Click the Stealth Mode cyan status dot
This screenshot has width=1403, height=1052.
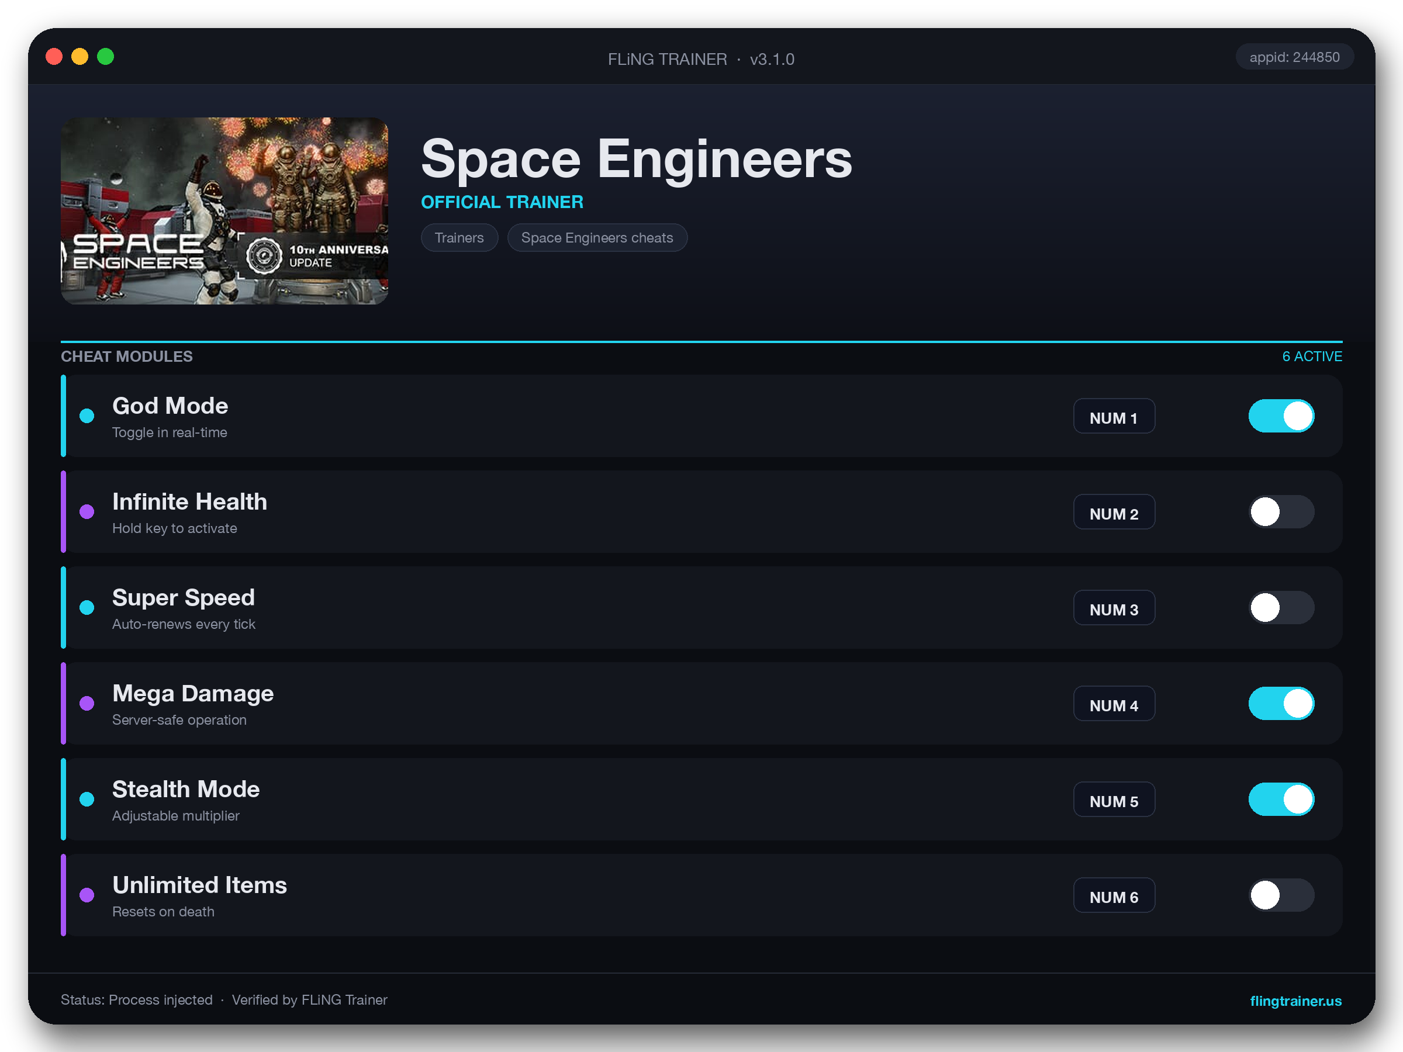(87, 799)
